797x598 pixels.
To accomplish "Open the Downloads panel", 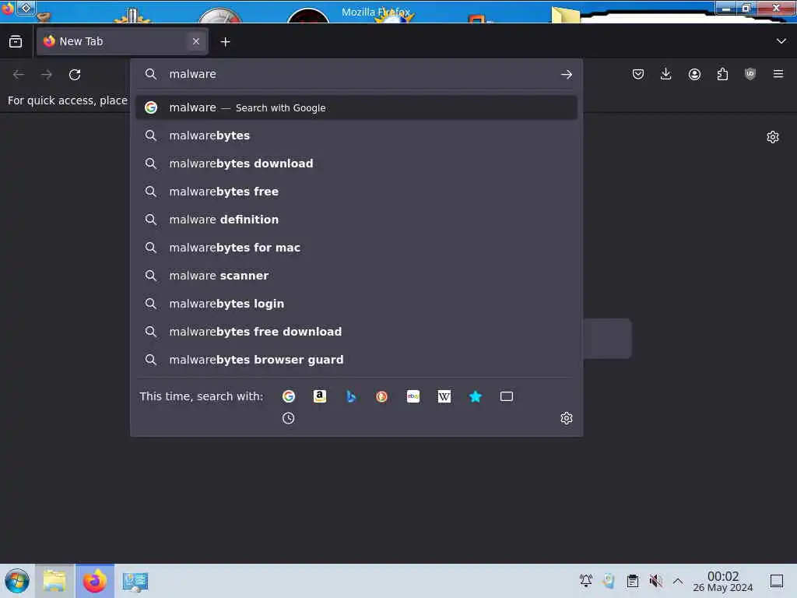I will pyautogui.click(x=666, y=74).
